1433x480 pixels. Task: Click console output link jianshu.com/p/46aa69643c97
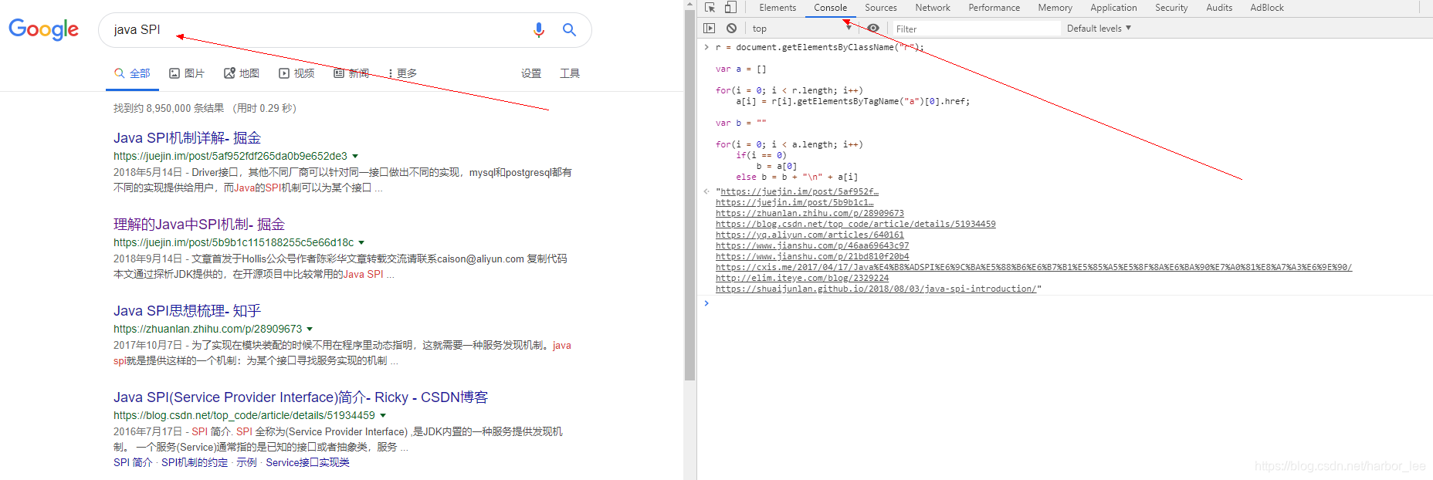point(812,245)
